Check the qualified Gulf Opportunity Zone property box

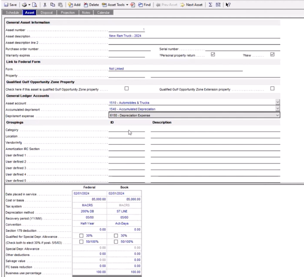(x=127, y=88)
